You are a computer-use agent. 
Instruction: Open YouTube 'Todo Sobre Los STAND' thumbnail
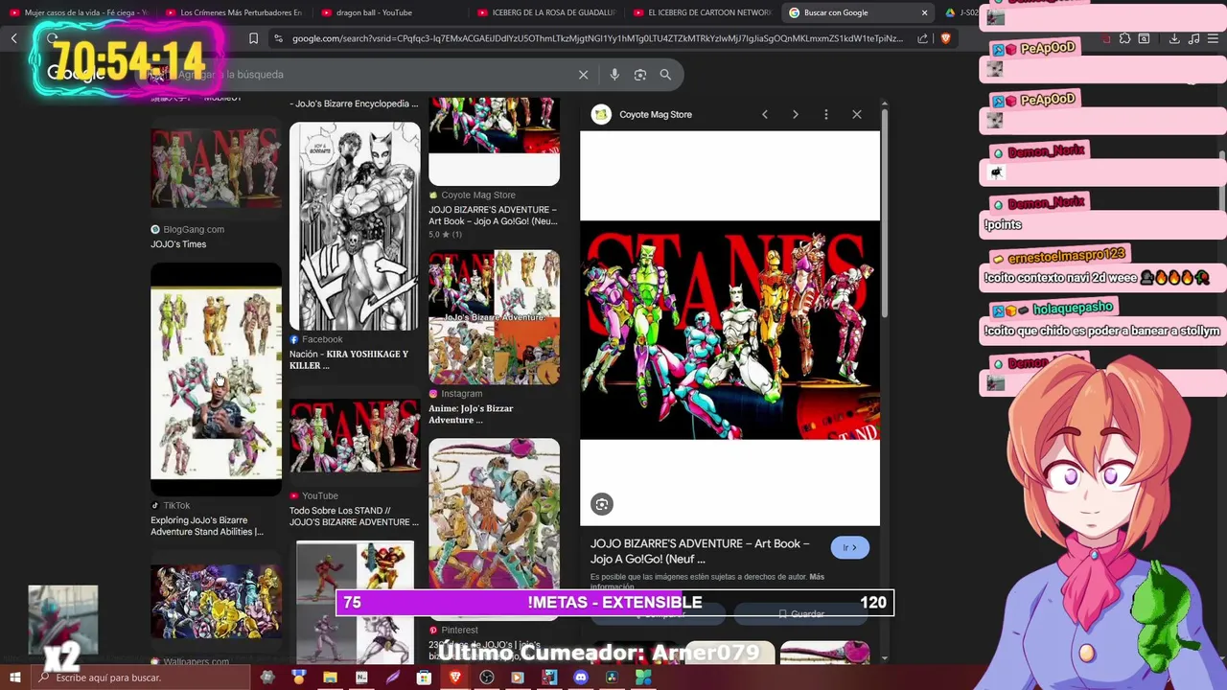[355, 437]
